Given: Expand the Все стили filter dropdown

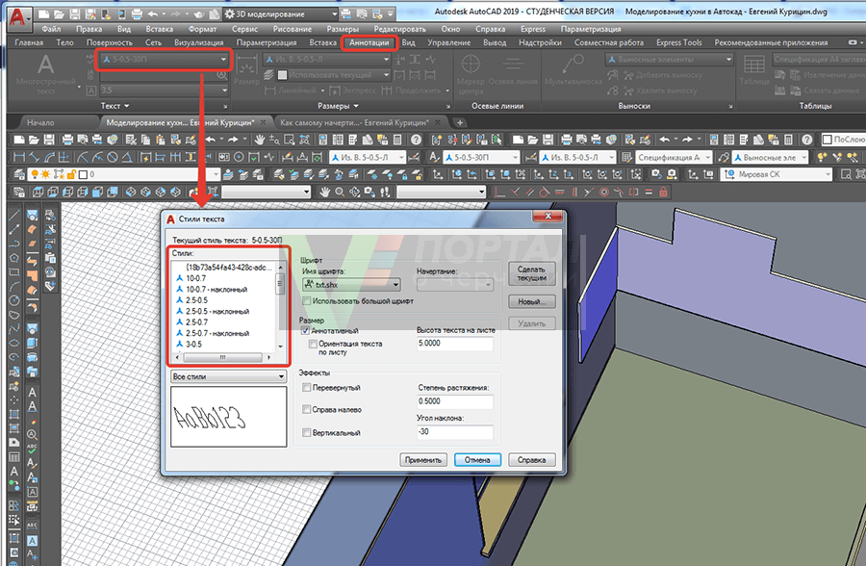Looking at the screenshot, I should click(x=228, y=376).
